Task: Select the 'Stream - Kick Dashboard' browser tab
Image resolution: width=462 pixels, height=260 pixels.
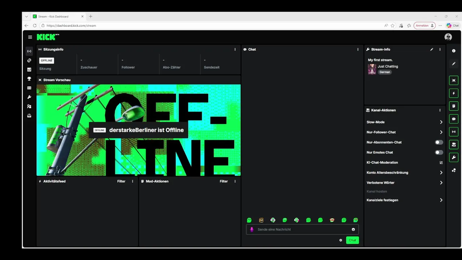Action: (x=58, y=16)
